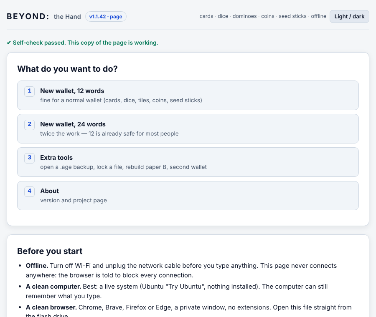Click the bold 'Offline.' bullet label

point(37,266)
